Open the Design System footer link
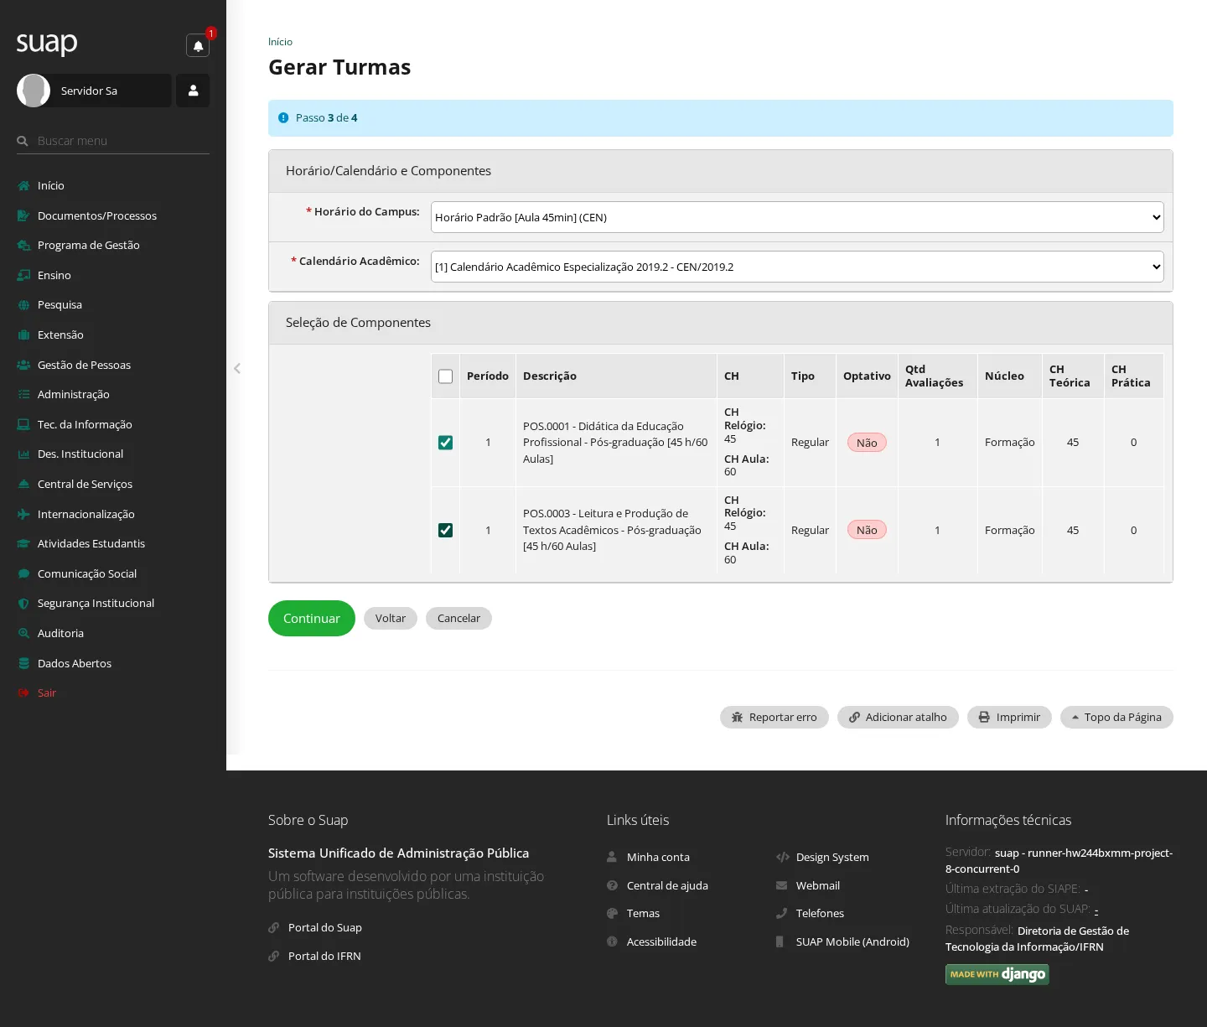The image size is (1207, 1027). coord(832,857)
